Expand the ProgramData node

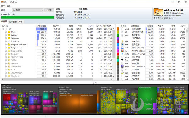click(x=6, y=51)
